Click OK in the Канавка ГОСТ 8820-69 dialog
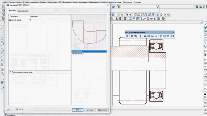The image size is (207, 116). (78, 110)
